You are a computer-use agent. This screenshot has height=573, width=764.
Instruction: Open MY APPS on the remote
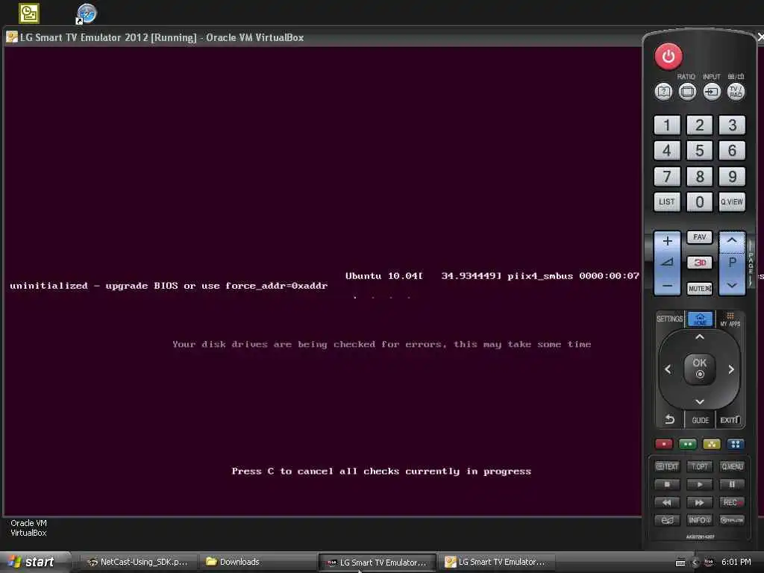coord(730,319)
